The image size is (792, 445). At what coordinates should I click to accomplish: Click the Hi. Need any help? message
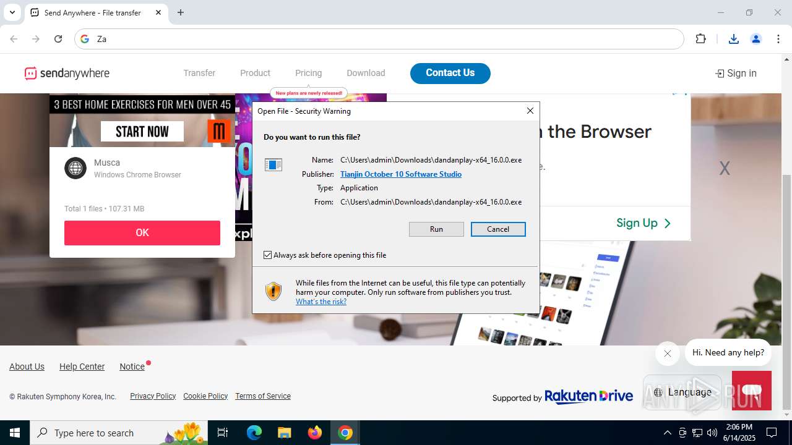728,352
